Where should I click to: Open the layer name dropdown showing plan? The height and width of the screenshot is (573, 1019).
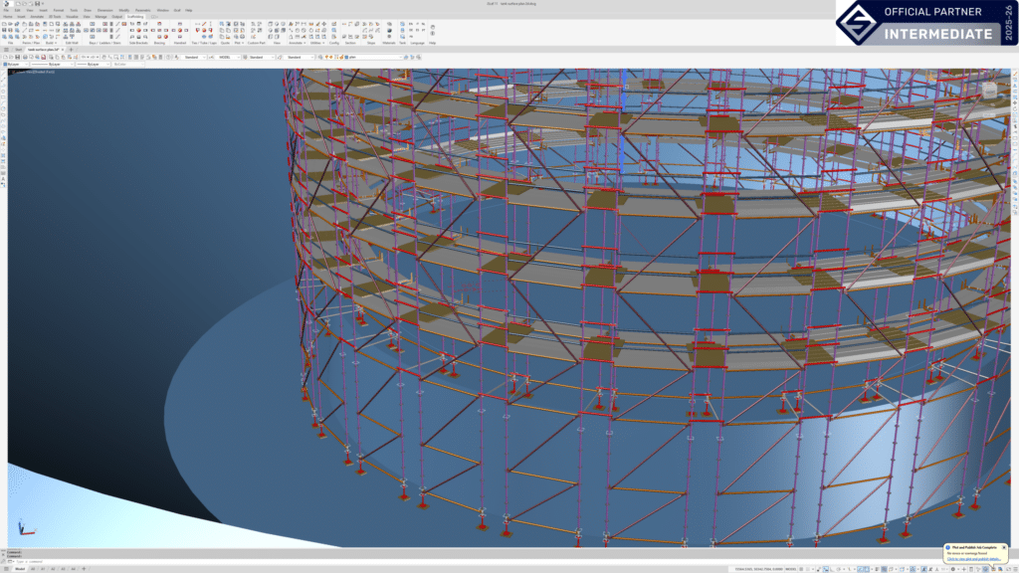tap(365, 57)
